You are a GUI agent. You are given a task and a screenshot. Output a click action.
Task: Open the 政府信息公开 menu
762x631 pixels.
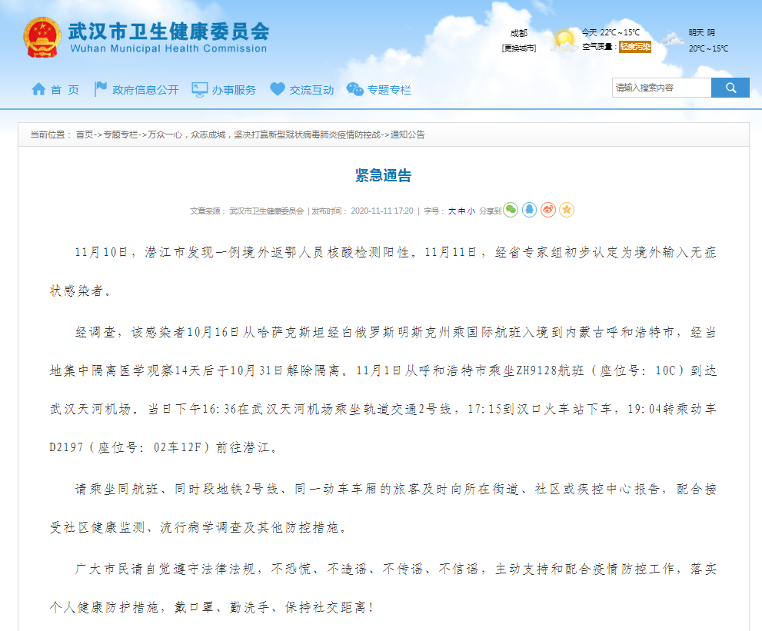pos(146,88)
